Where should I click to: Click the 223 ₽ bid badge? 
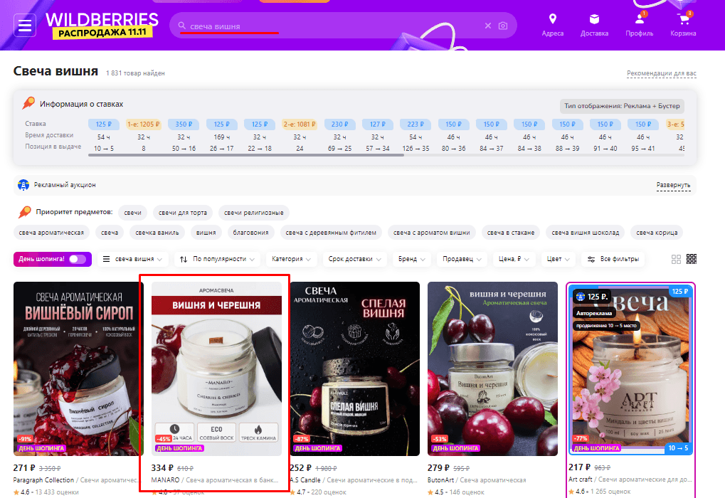click(x=416, y=124)
